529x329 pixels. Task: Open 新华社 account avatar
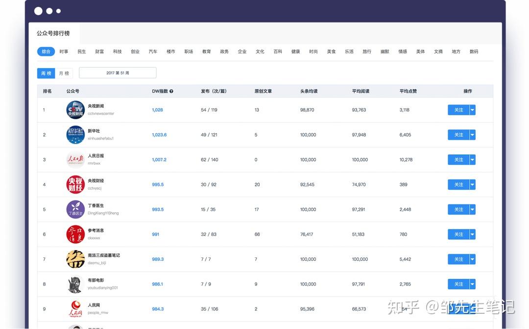pyautogui.click(x=75, y=135)
